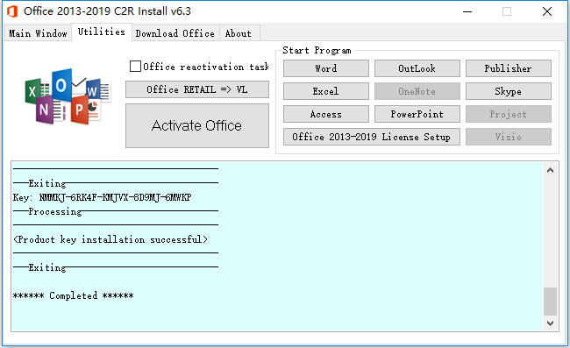This screenshot has width=570, height=348.
Task: Minimize the C2R Install window
Action: pos(467,11)
